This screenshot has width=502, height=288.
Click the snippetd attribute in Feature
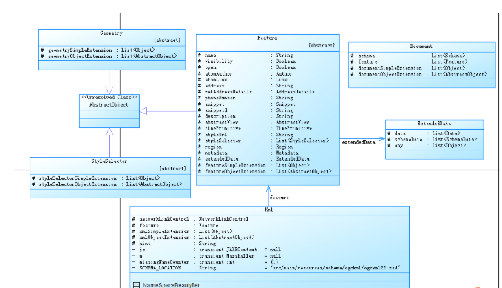pyautogui.click(x=245, y=110)
